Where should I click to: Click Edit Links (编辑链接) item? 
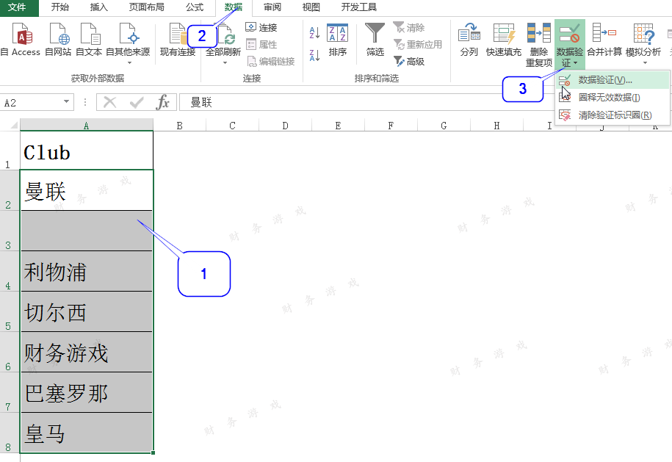[x=271, y=61]
